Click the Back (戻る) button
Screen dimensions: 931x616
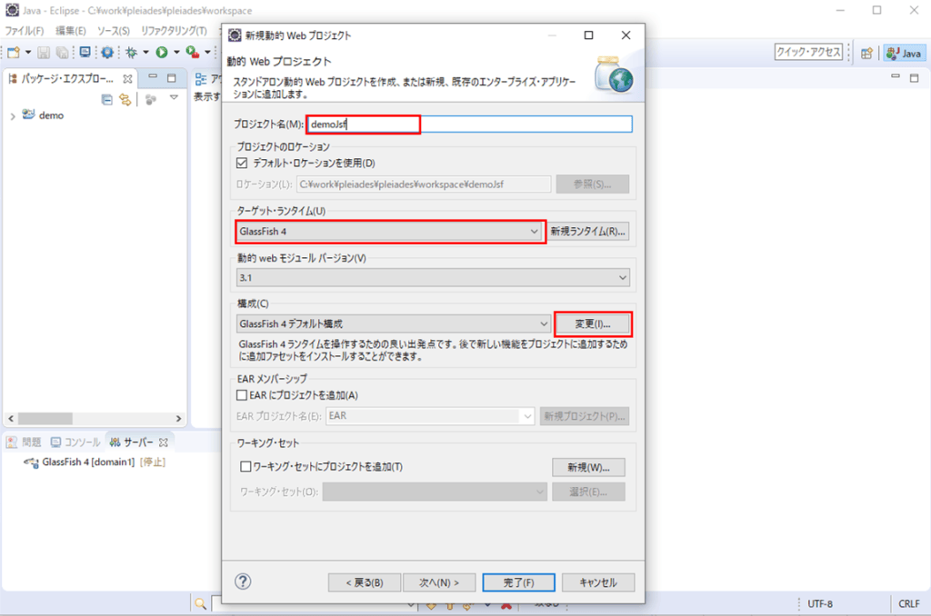365,582
